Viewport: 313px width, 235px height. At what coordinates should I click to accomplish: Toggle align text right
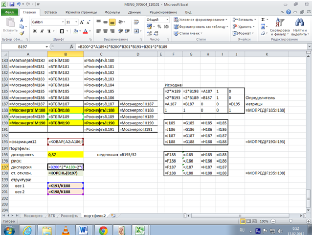(x=112, y=31)
